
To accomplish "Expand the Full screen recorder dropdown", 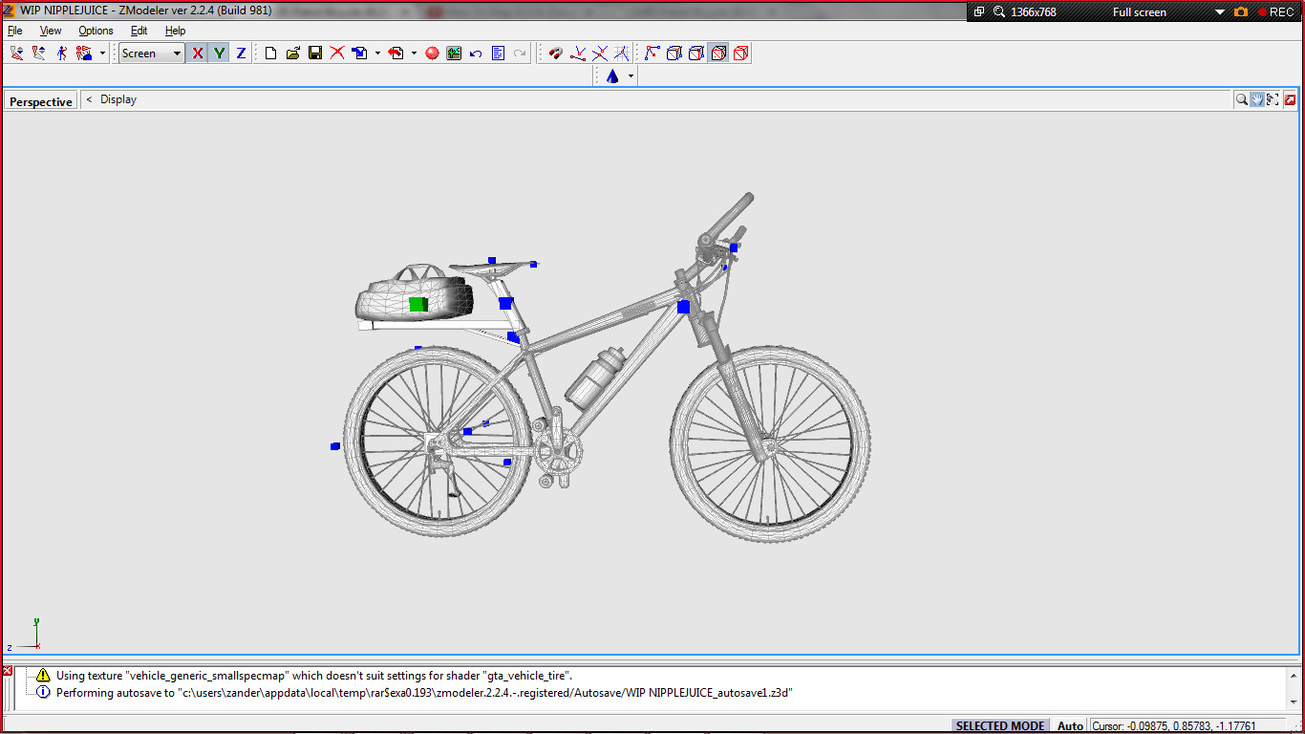I will pyautogui.click(x=1220, y=12).
